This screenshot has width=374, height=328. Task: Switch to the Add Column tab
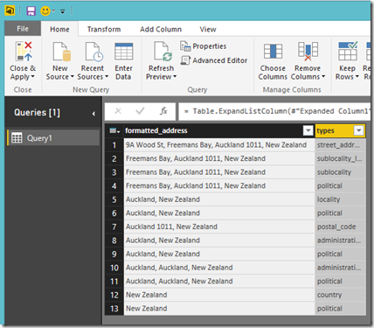(x=161, y=29)
